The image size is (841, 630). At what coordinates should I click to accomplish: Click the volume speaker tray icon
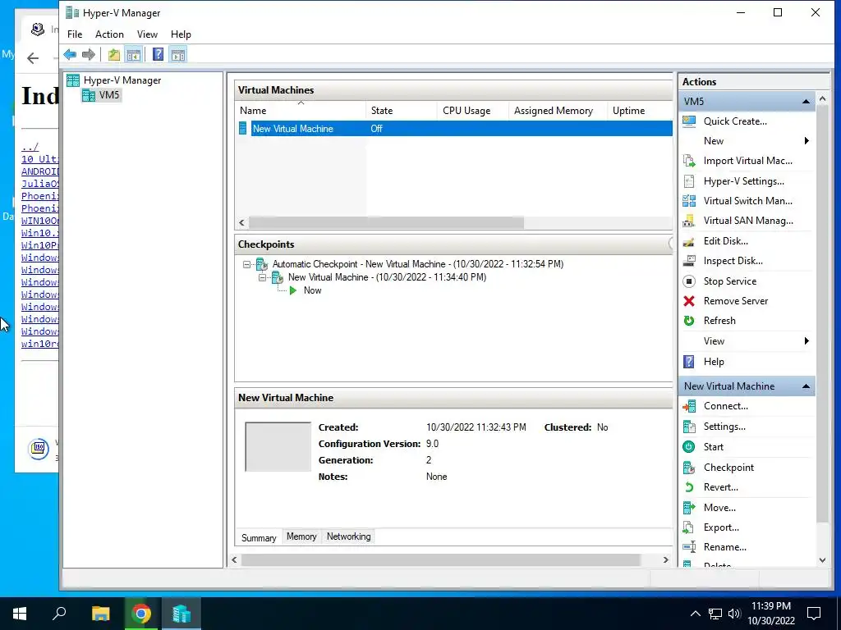[734, 614]
